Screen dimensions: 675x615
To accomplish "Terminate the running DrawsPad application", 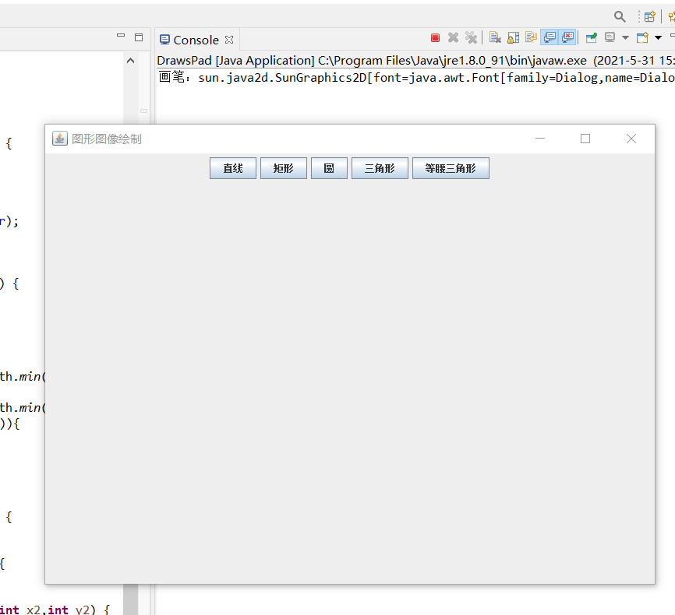I will (435, 38).
